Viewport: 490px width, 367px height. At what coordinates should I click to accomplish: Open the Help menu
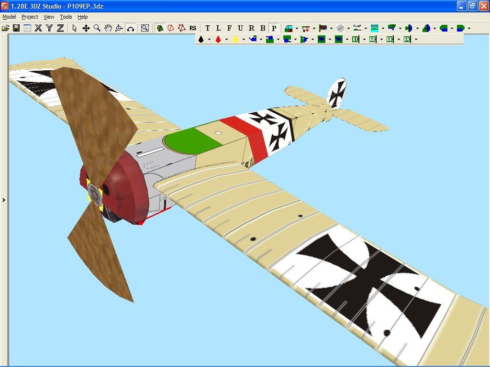82,17
